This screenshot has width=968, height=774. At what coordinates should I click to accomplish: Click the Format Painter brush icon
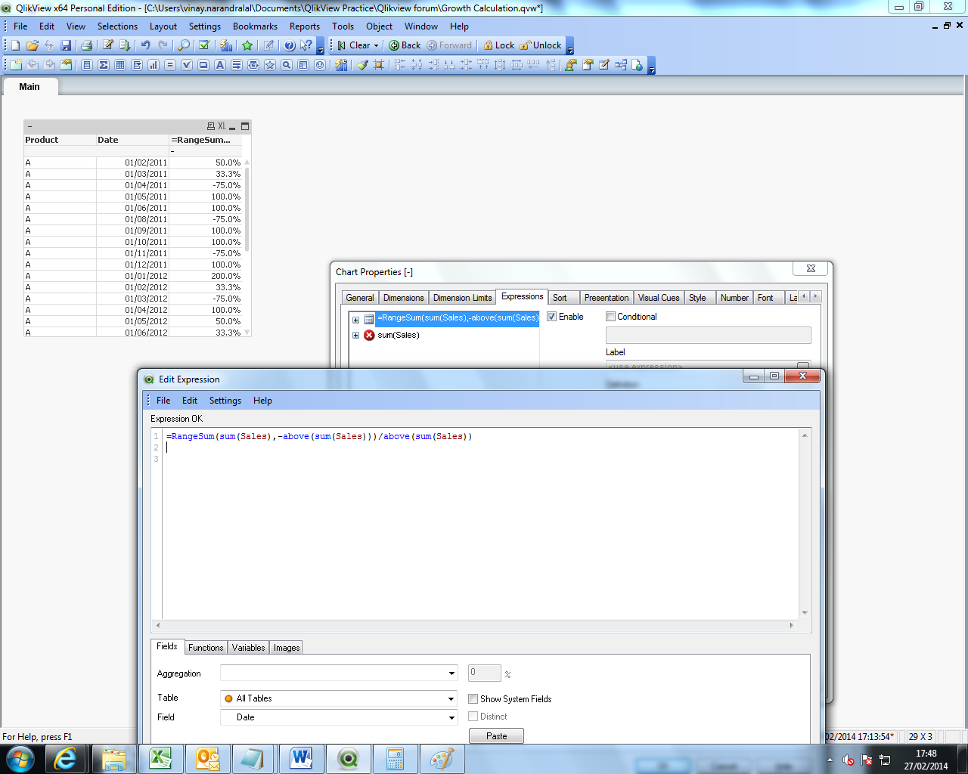362,65
